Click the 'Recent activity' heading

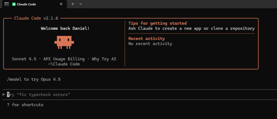click(147, 38)
